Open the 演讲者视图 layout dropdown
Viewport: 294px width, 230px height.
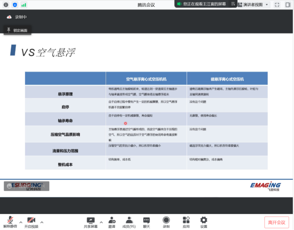[253, 5]
